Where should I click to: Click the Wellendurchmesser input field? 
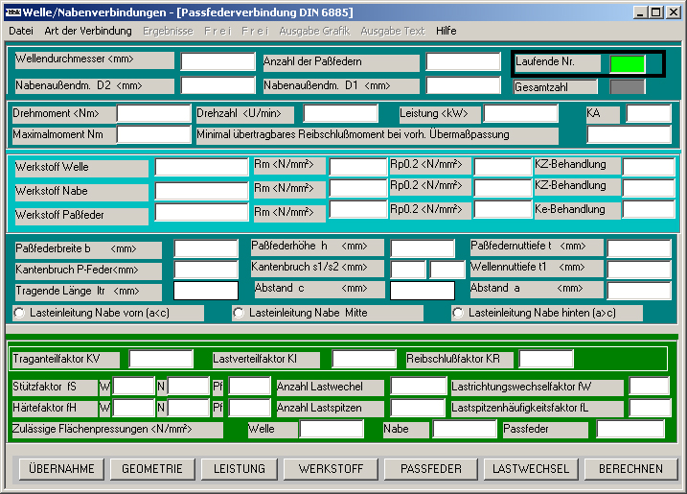pos(217,61)
